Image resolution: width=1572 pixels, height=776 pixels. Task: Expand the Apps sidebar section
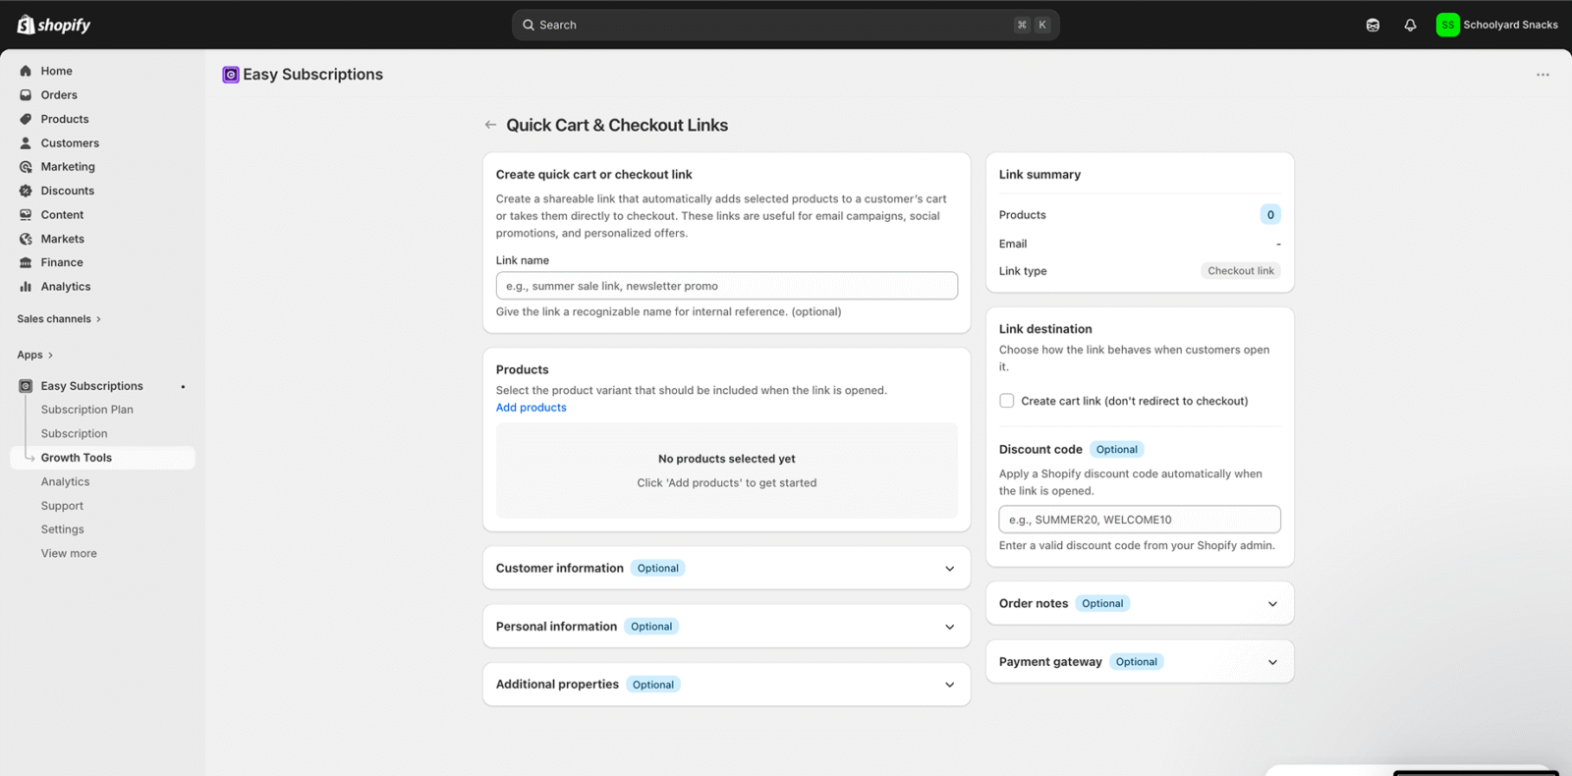pos(34,355)
